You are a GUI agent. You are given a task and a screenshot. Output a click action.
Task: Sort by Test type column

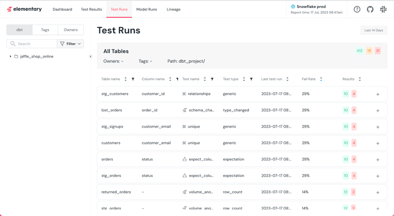(x=244, y=79)
